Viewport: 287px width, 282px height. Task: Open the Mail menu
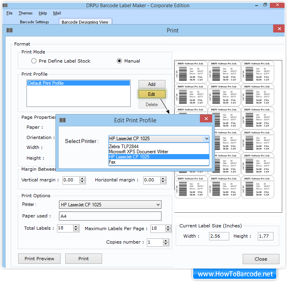(57, 13)
